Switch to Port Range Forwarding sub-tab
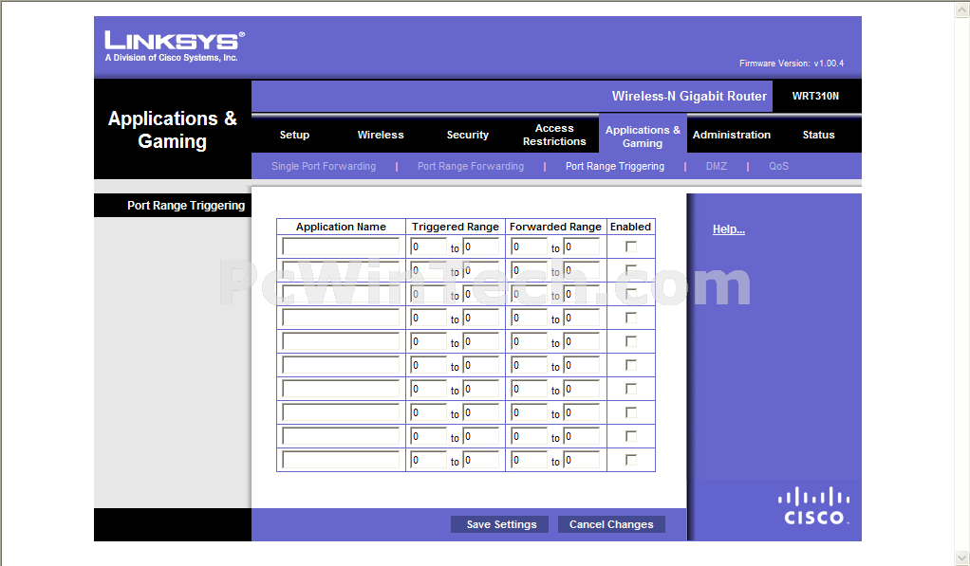Viewport: 970px width, 566px height. coord(471,166)
